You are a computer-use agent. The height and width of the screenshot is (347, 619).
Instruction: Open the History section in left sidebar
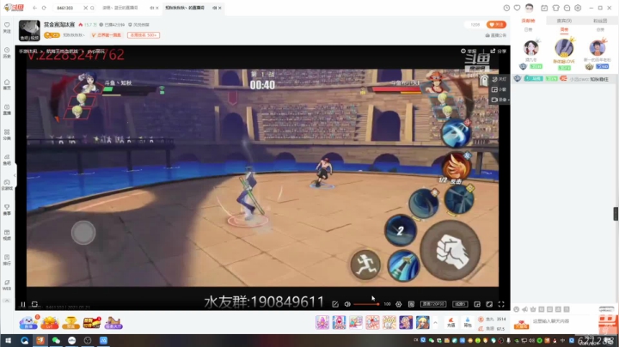7,53
